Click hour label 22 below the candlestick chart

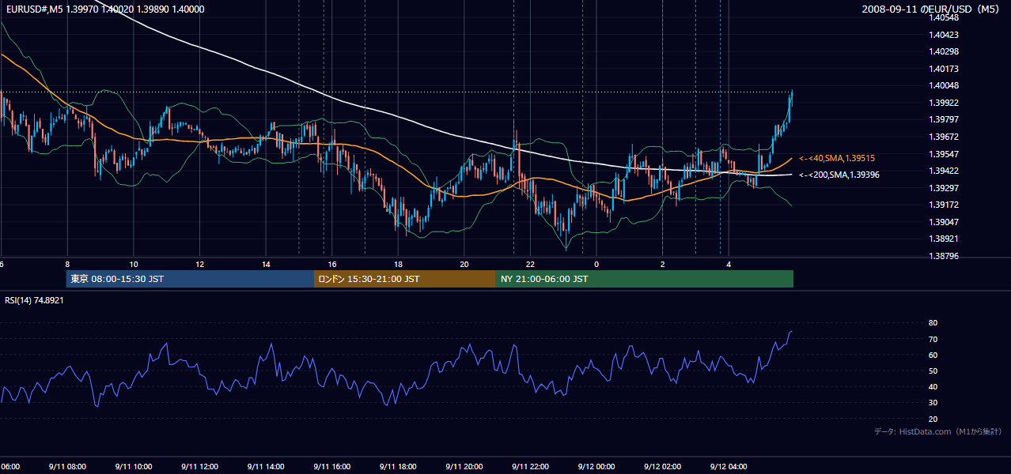530,264
